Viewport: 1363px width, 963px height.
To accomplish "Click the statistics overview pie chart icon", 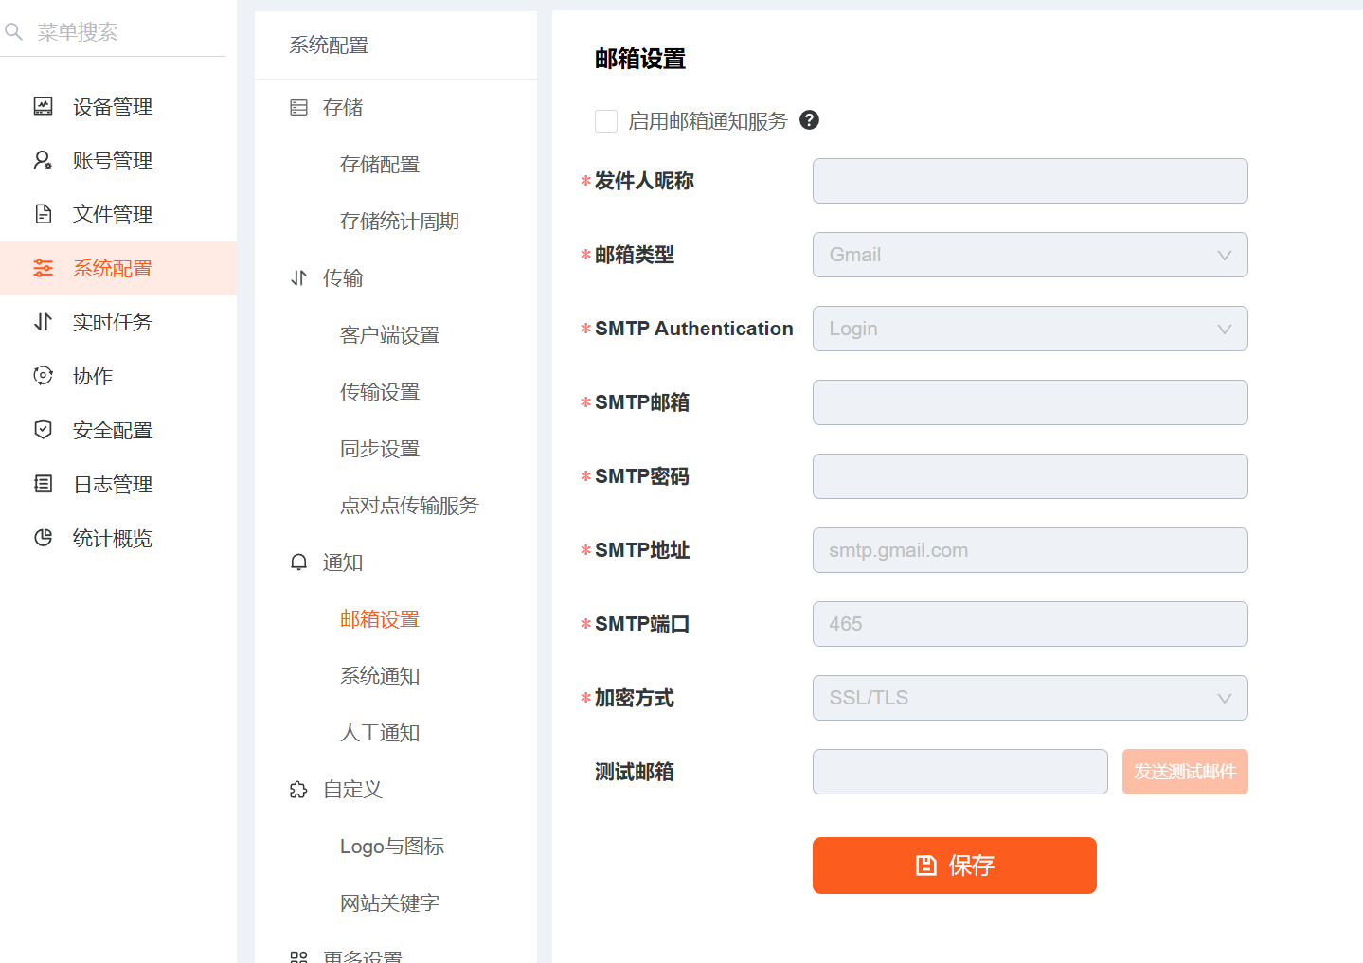I will pos(43,538).
